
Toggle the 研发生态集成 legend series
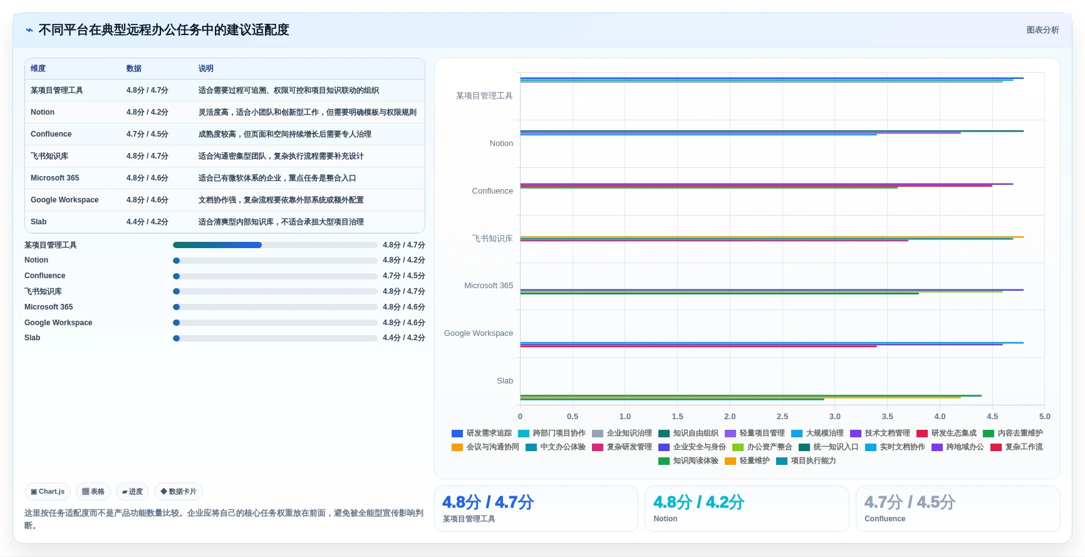(947, 433)
